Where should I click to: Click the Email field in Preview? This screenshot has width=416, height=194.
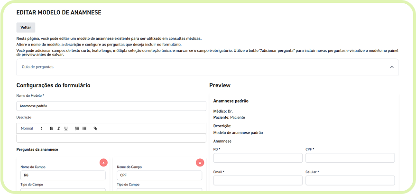[x=258, y=180]
